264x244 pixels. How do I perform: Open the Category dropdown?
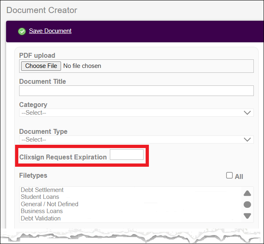click(136, 113)
